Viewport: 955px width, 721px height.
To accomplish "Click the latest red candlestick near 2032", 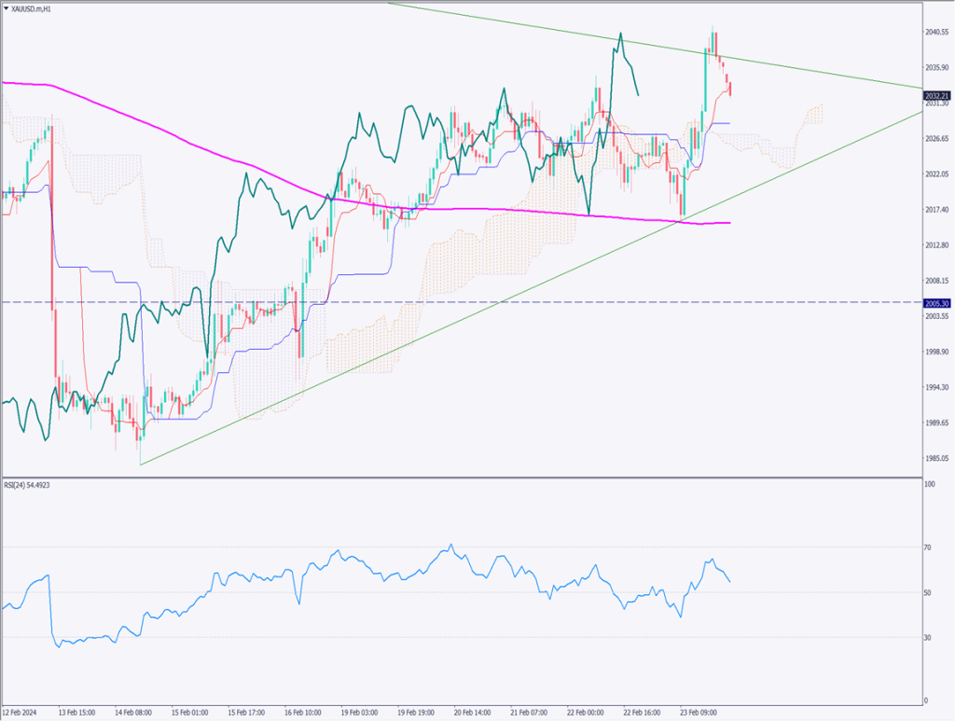I will [x=730, y=89].
